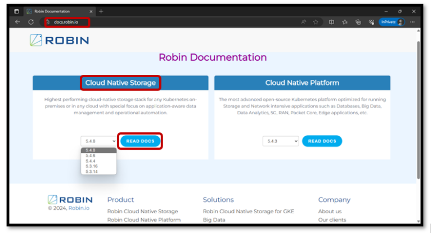Viewport: 432px width, 233px height.
Task: Open the Big Data footer link
Action: pos(214,219)
